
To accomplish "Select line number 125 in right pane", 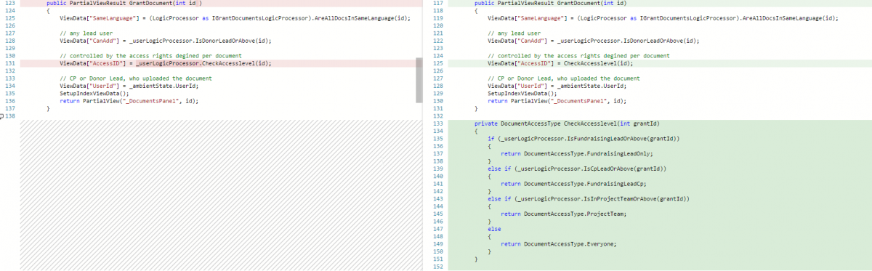I will tap(437, 63).
